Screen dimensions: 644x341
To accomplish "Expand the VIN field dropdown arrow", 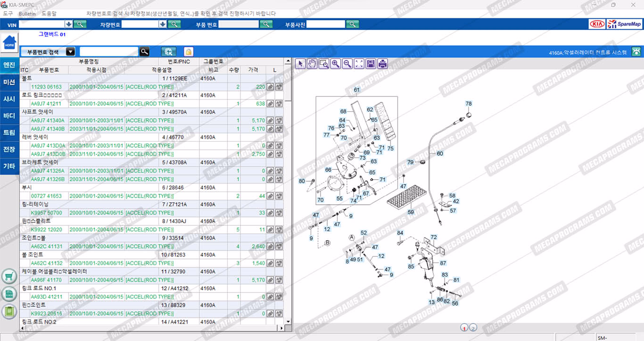I will tap(69, 24).
